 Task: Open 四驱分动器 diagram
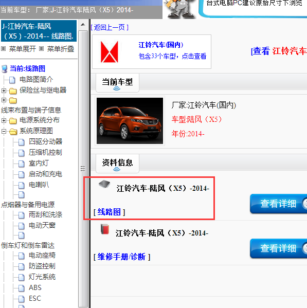(x=46, y=141)
